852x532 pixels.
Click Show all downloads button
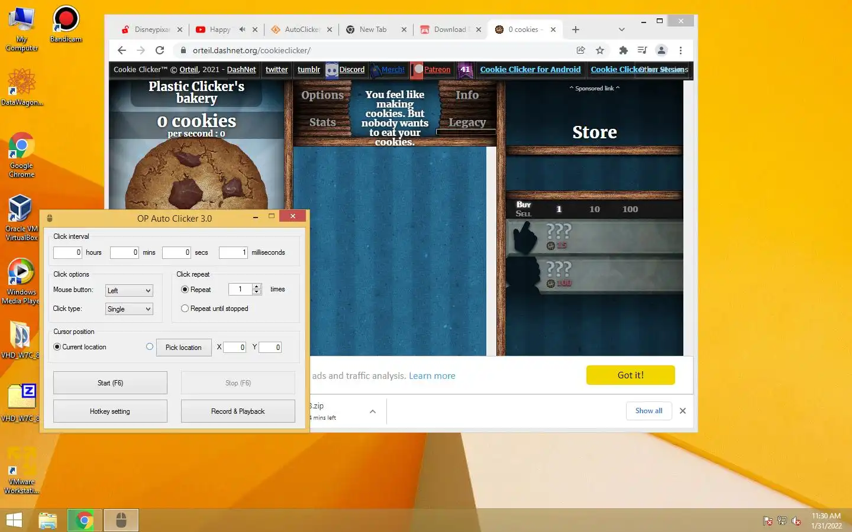click(x=649, y=411)
